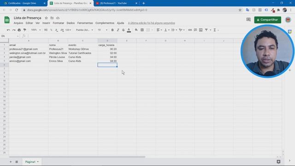Viewport: 295px width, 166px height.
Task: Open the zoom 100% dropdown
Action: click(36, 30)
